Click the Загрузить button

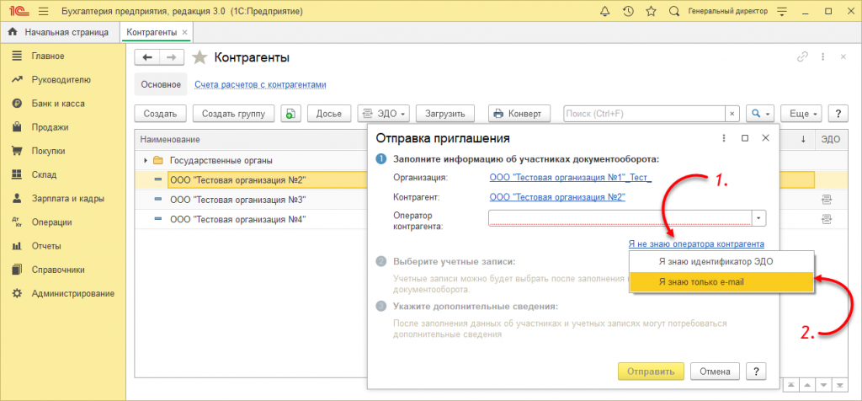[x=445, y=114]
